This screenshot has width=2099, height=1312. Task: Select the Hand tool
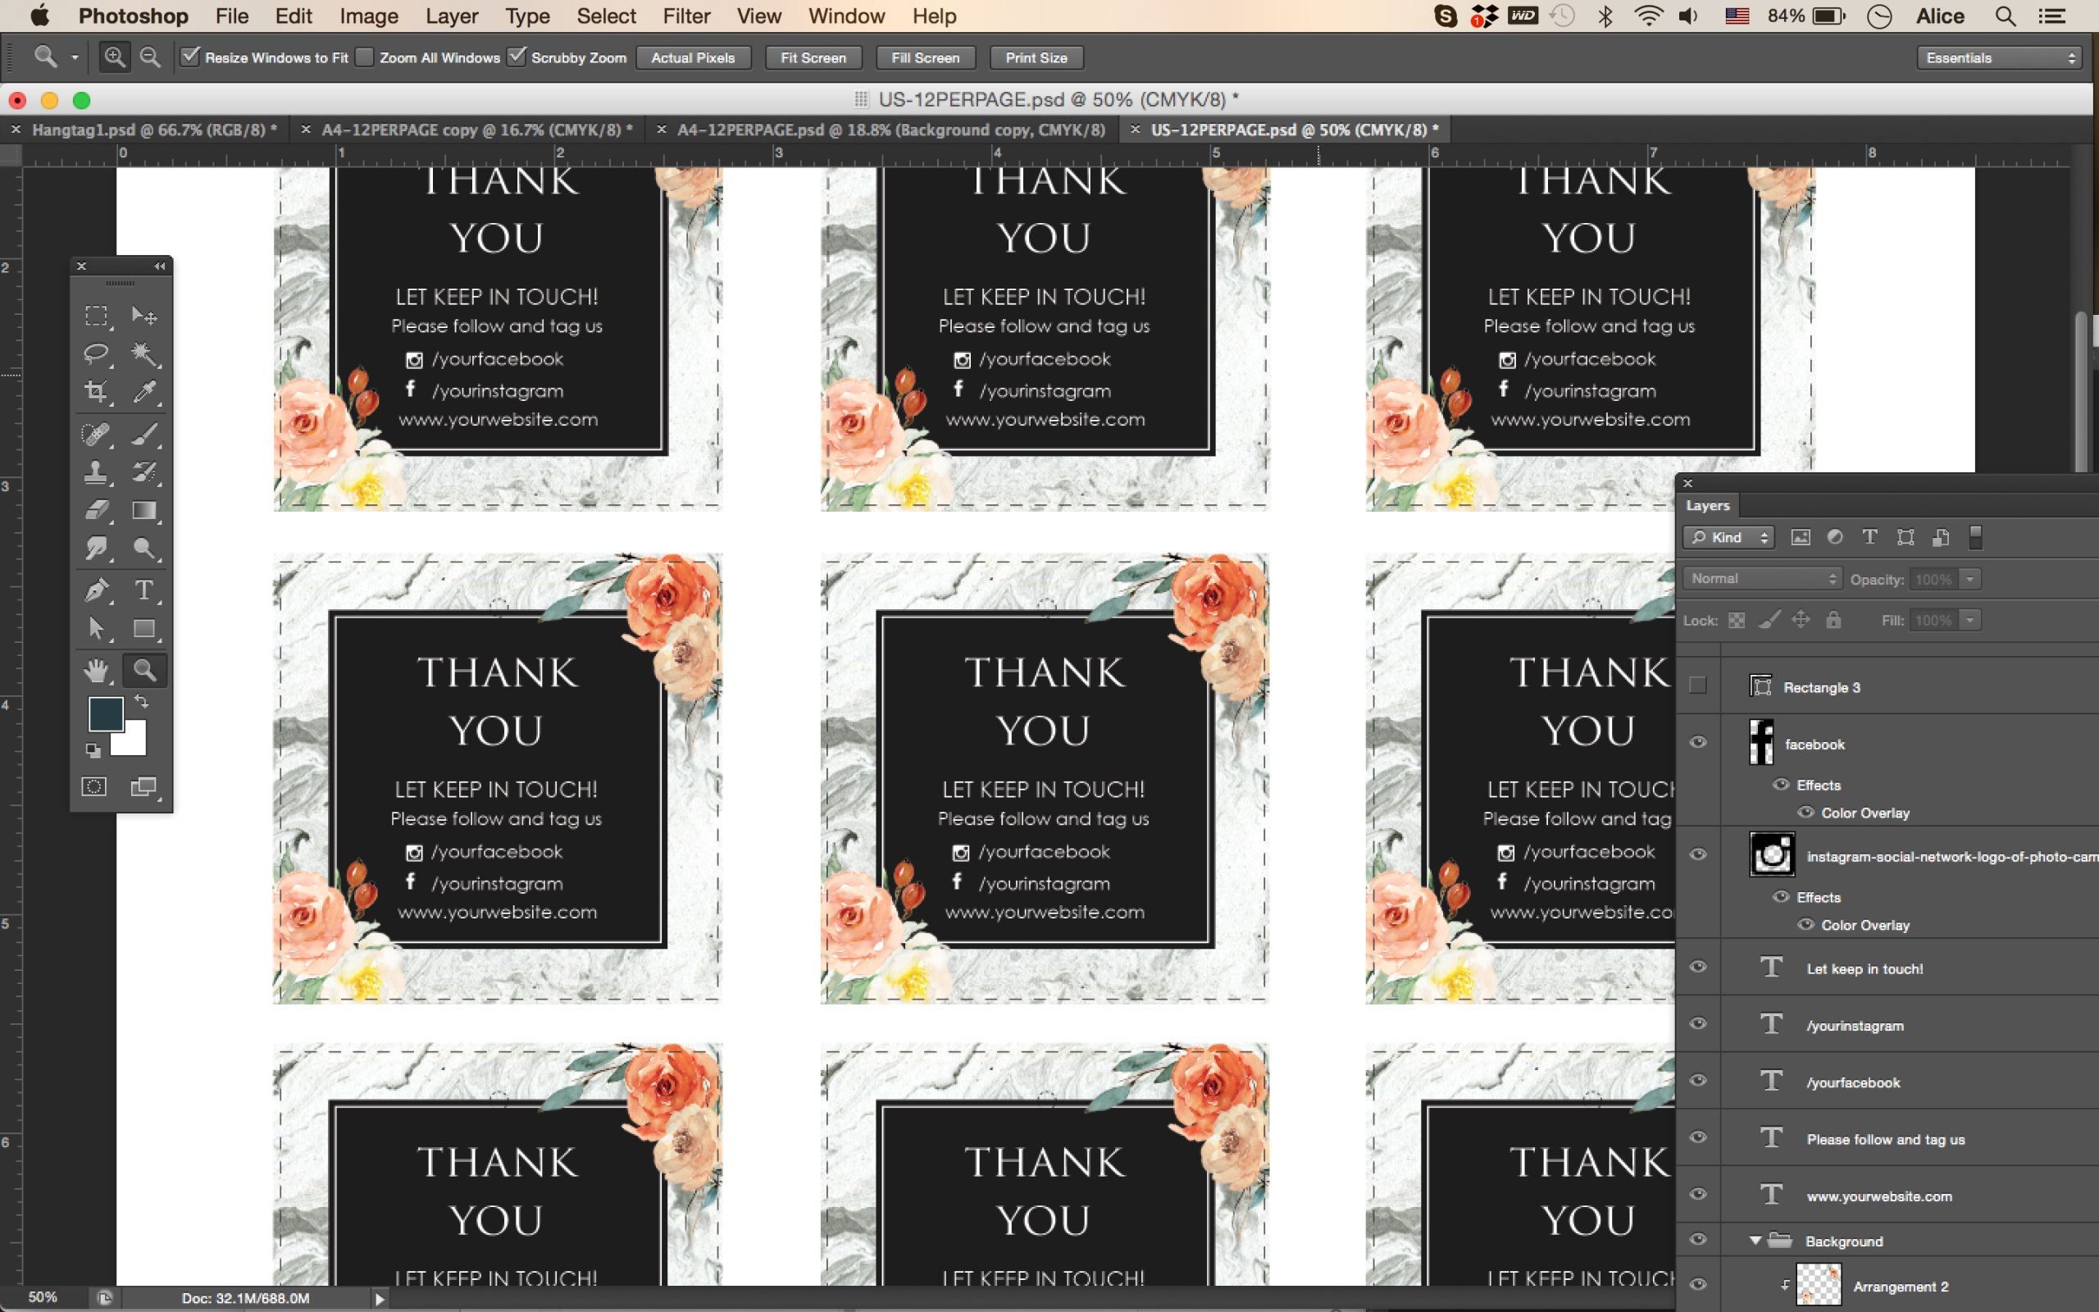96,670
